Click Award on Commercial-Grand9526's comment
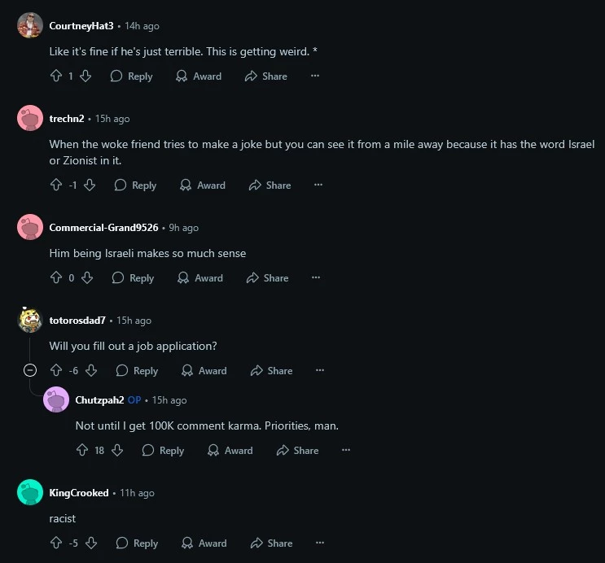This screenshot has width=605, height=563. (x=200, y=277)
